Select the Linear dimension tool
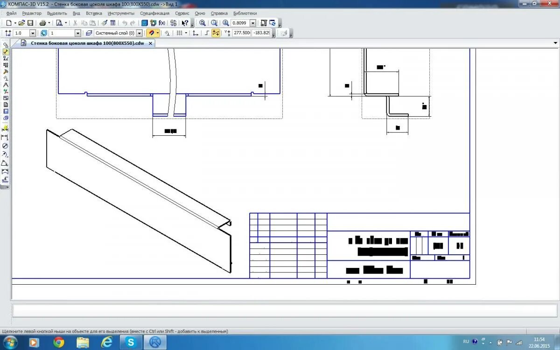 5,137
